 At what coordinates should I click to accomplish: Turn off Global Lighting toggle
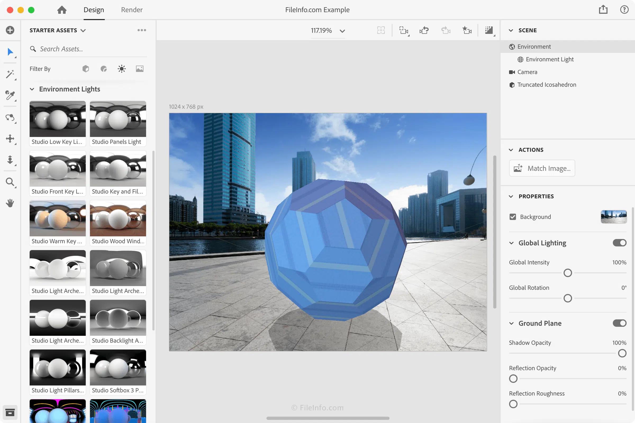click(619, 243)
